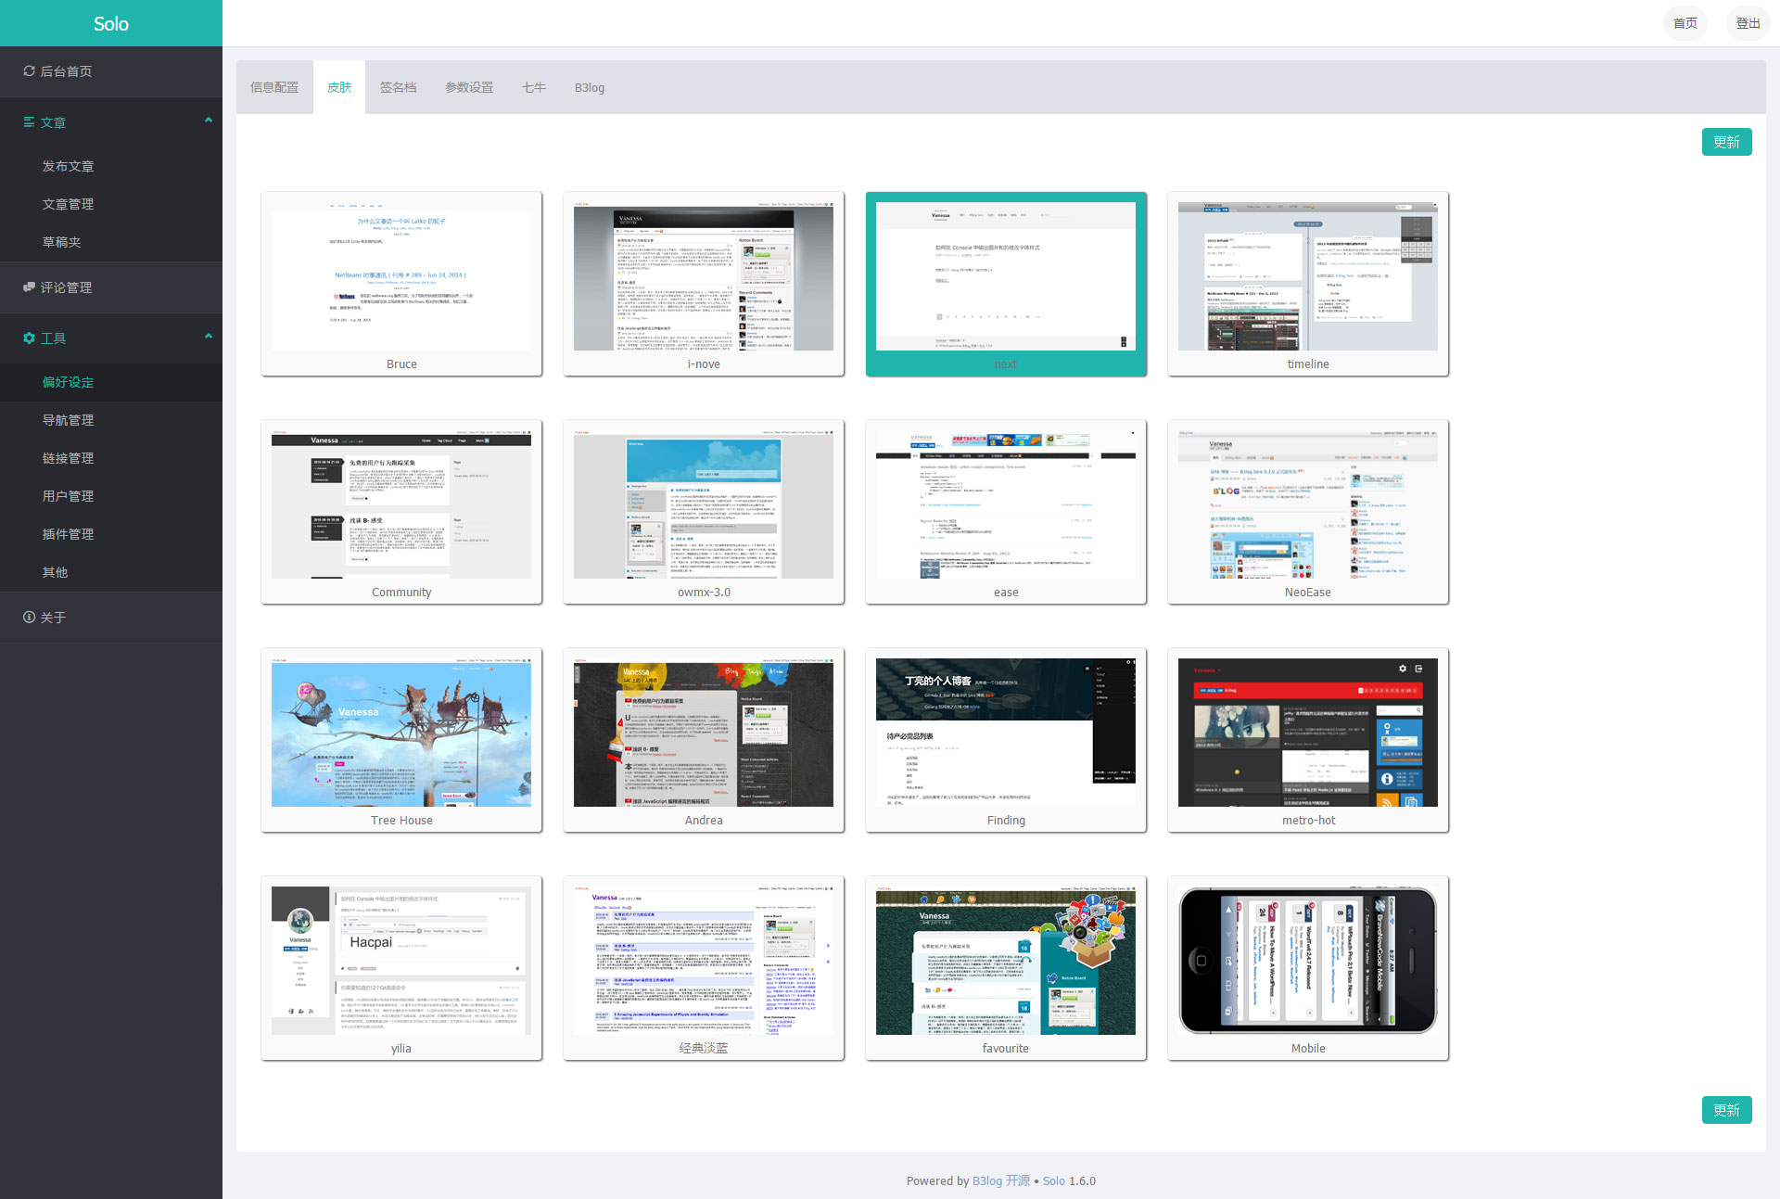
Task: Collapse the 工具 section chevron
Action: 208,337
